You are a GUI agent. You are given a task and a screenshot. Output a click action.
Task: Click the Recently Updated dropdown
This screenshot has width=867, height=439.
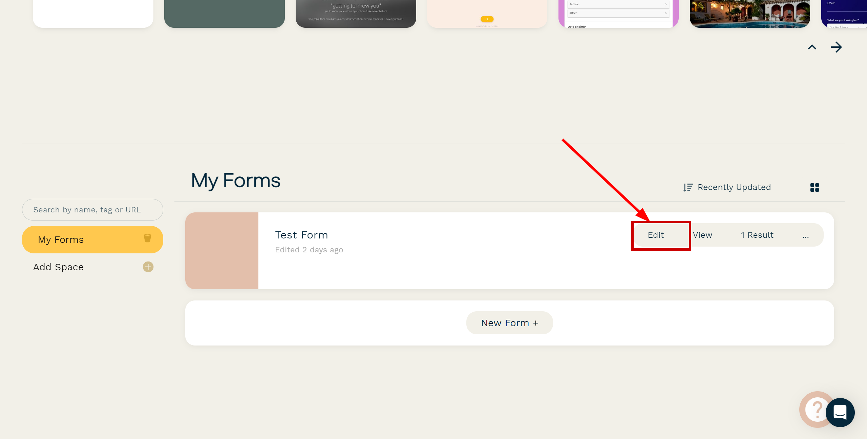coord(727,187)
